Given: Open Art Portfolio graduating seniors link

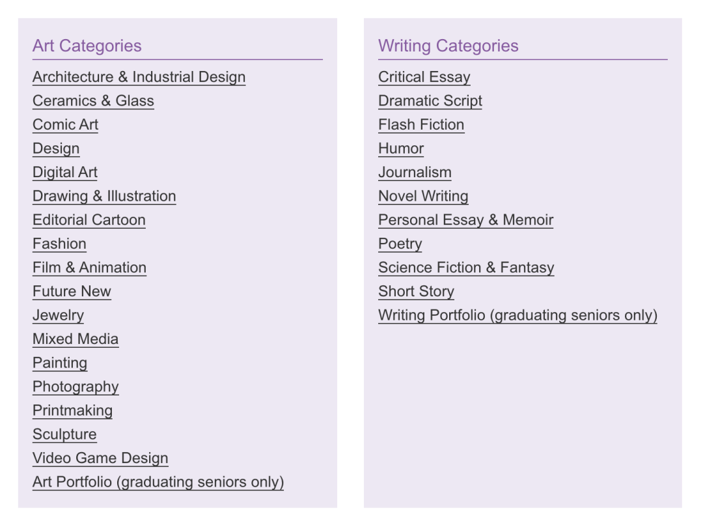Looking at the screenshot, I should 158,481.
